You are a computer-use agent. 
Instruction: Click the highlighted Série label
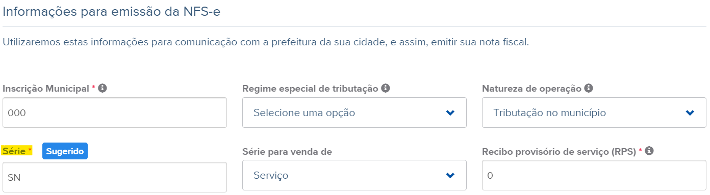click(17, 151)
